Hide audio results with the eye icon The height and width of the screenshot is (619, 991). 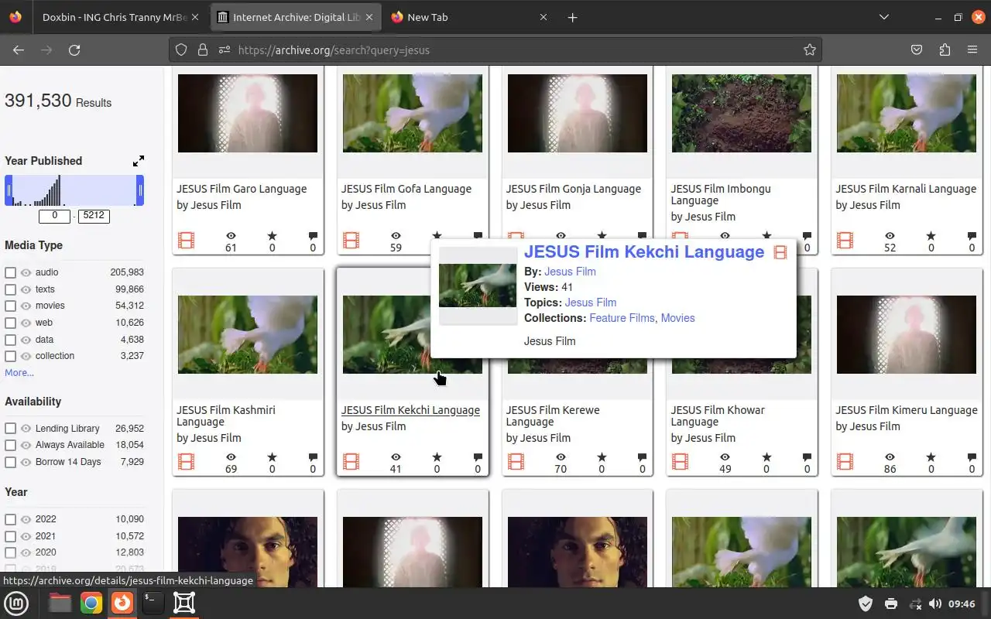26,272
